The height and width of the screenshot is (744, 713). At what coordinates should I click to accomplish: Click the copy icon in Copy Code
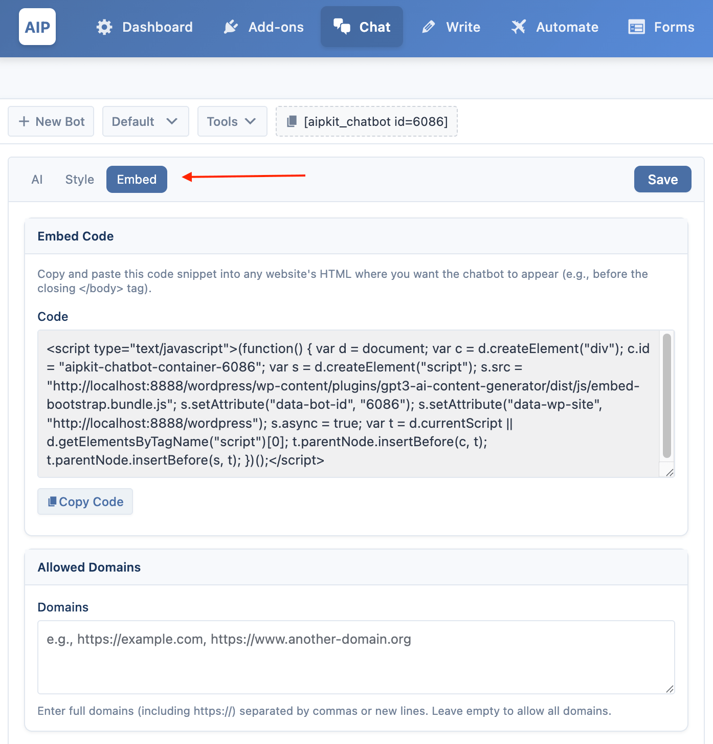click(52, 502)
